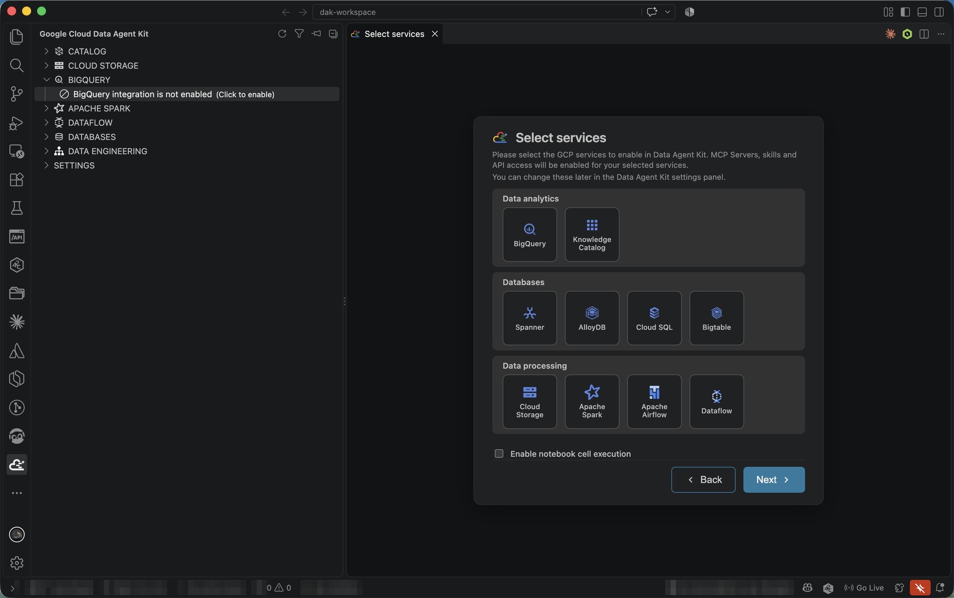Toggle the Bigtable service selection

click(x=716, y=318)
